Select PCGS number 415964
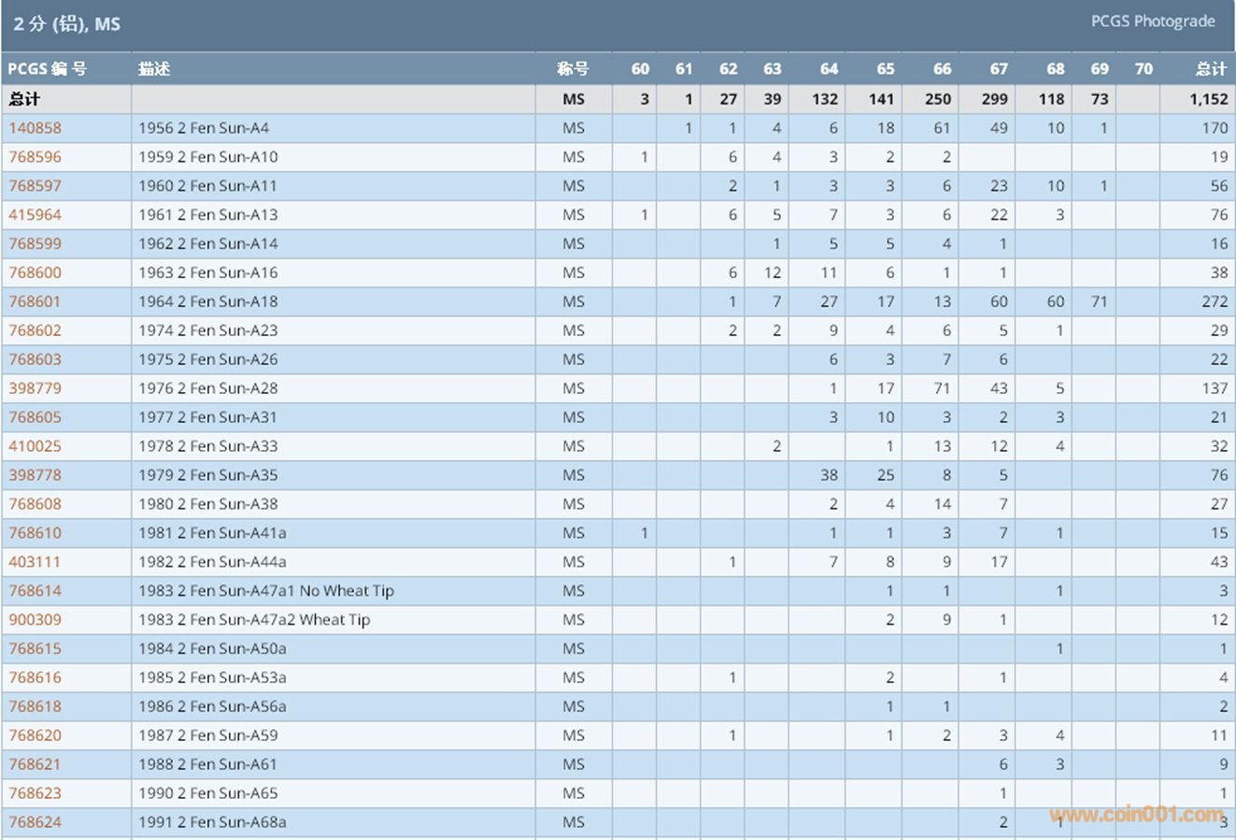 (35, 215)
